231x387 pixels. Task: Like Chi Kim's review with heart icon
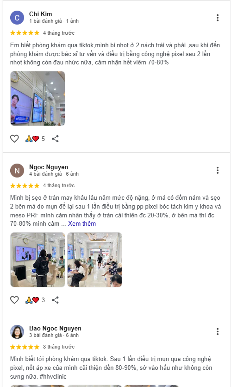14,139
